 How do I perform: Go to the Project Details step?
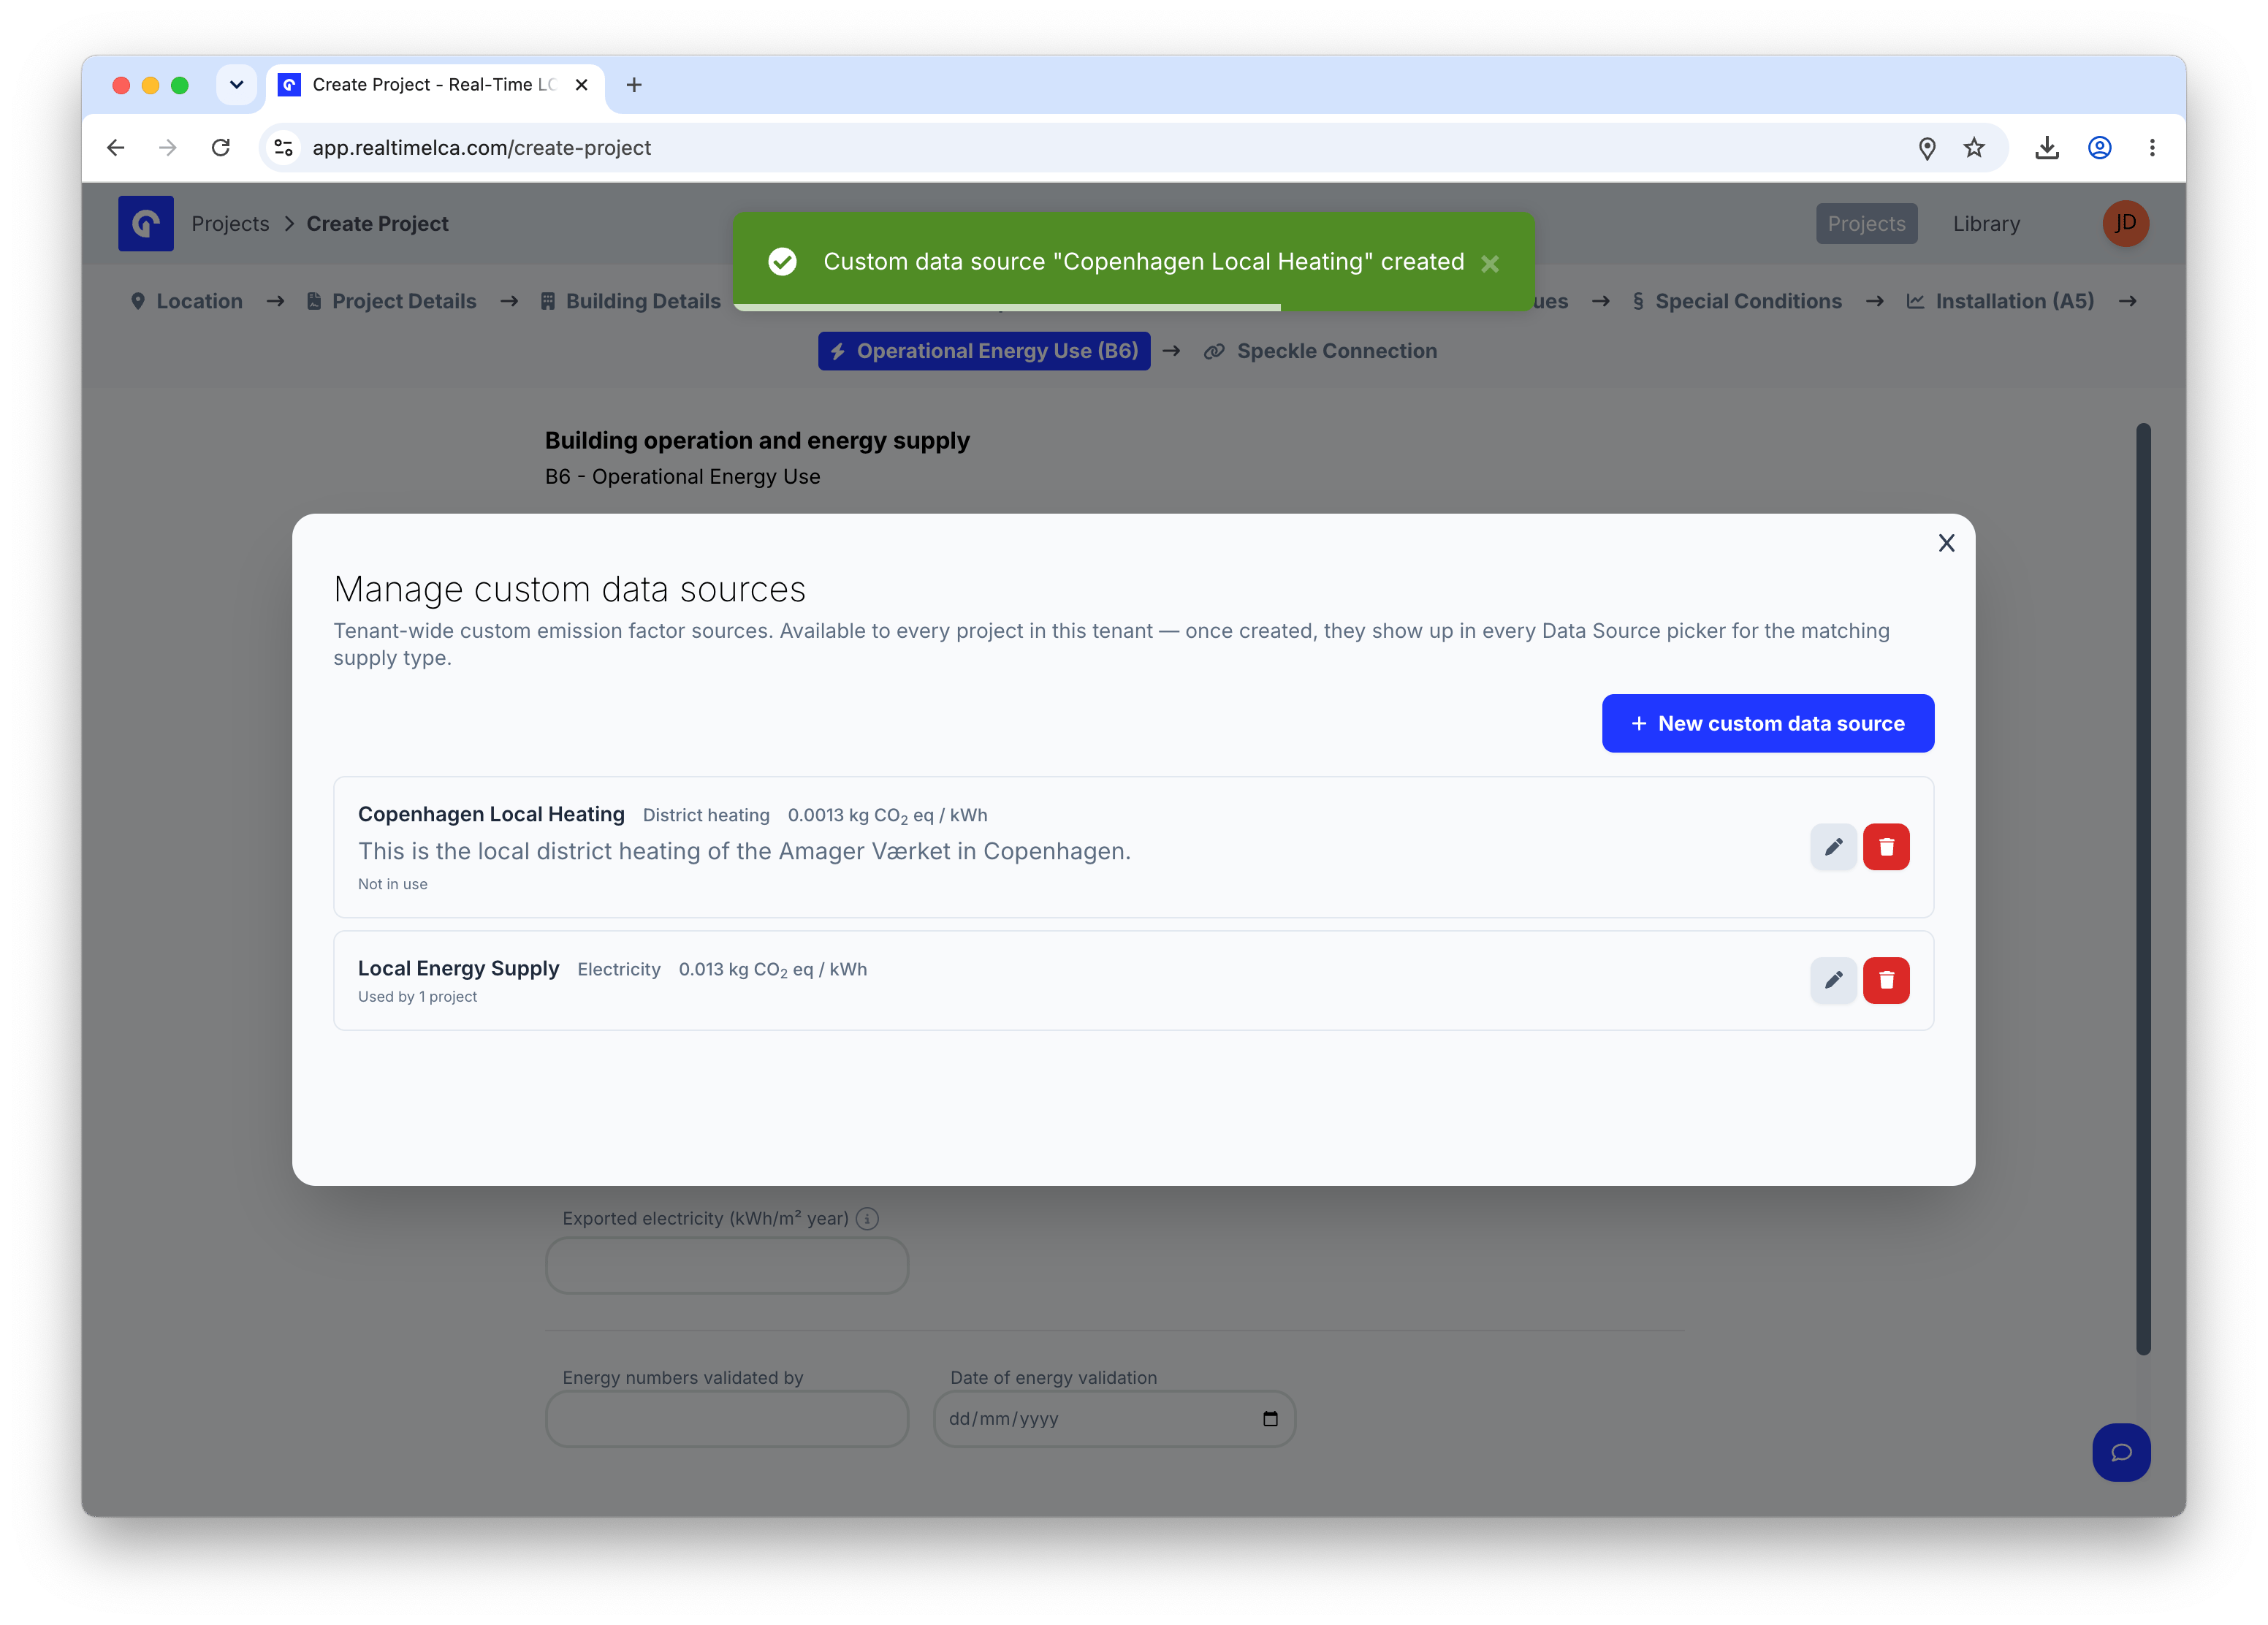point(392,301)
